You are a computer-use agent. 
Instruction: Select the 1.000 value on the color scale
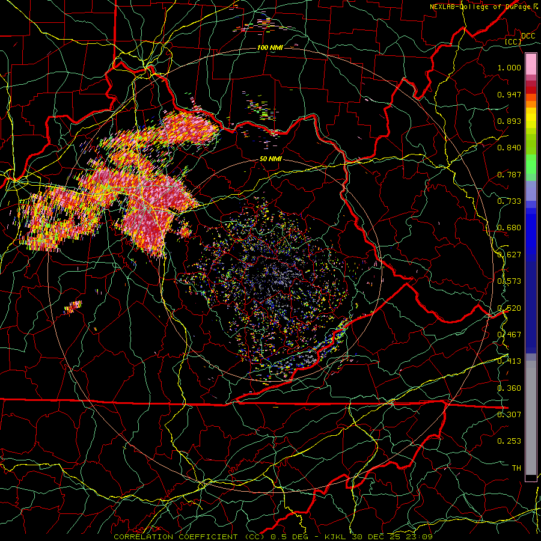point(509,67)
